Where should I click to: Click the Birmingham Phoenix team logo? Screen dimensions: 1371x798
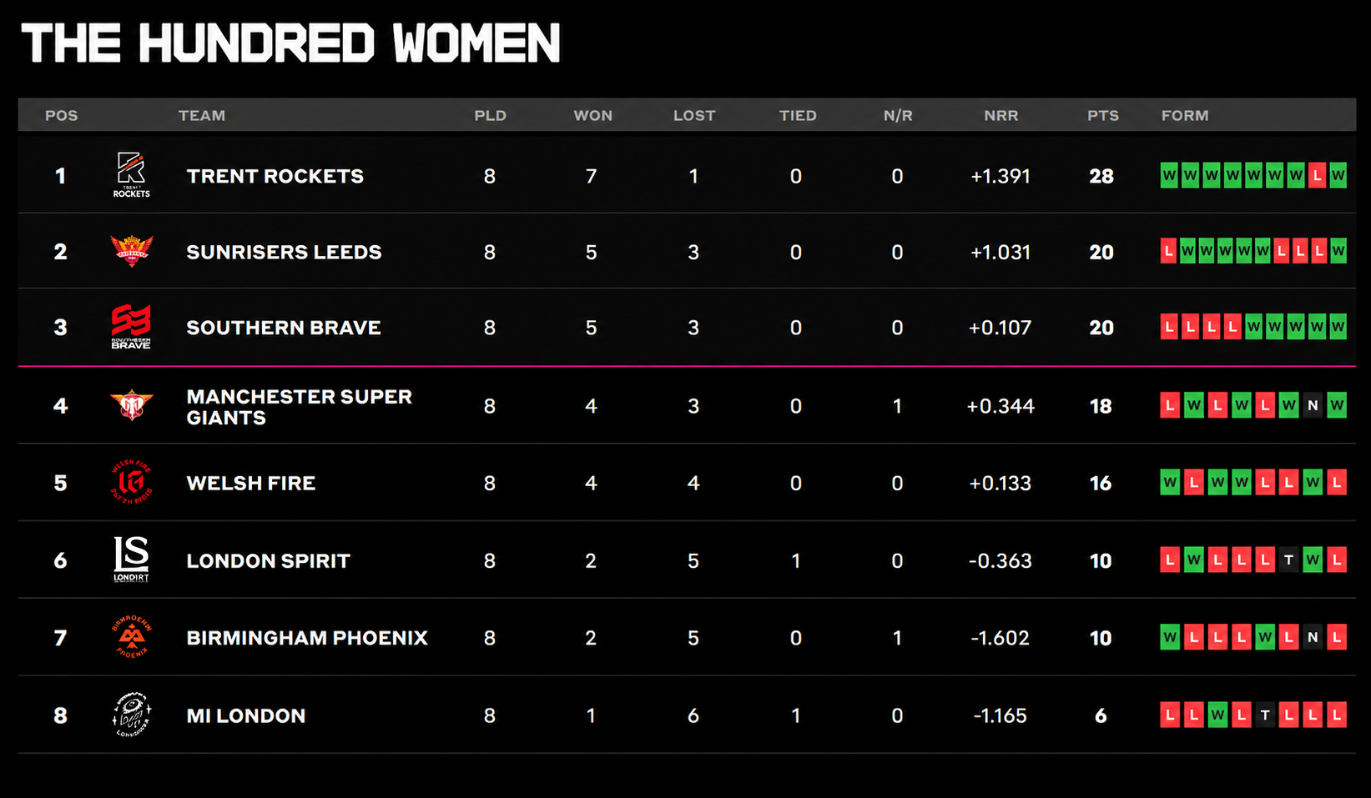click(132, 637)
